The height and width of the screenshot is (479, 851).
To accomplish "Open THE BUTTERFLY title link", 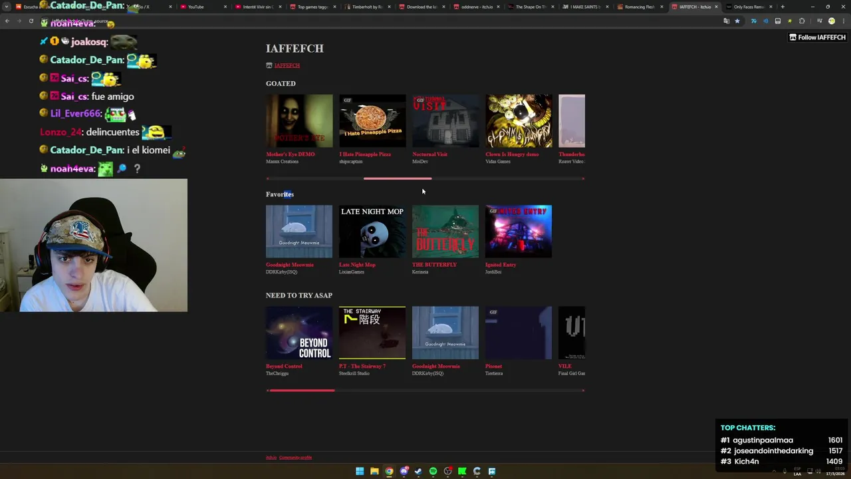I will pyautogui.click(x=434, y=265).
